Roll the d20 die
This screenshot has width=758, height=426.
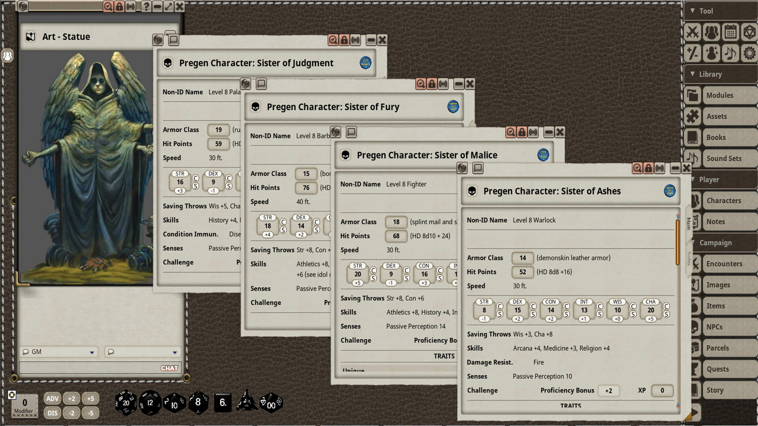126,403
